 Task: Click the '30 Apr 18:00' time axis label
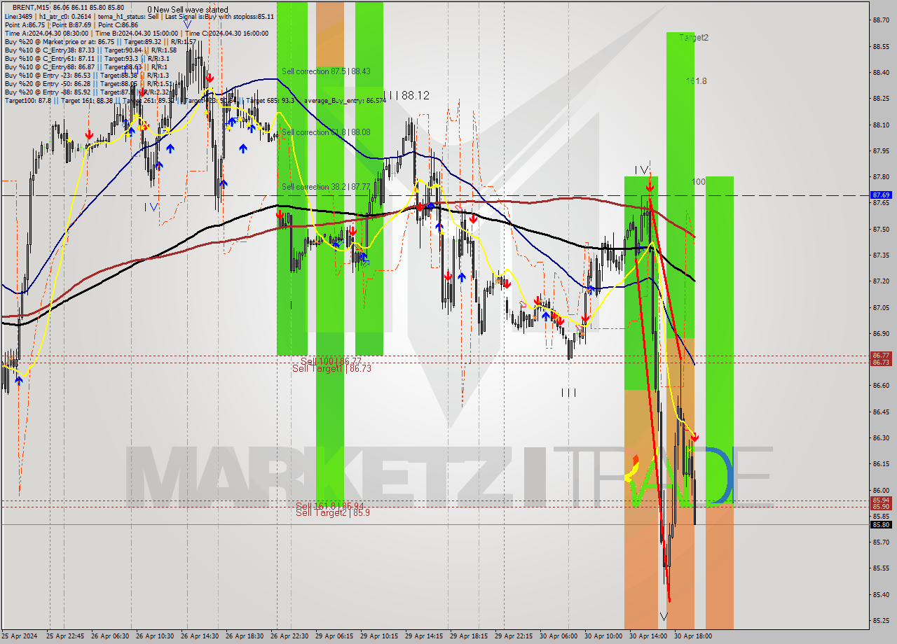click(693, 636)
